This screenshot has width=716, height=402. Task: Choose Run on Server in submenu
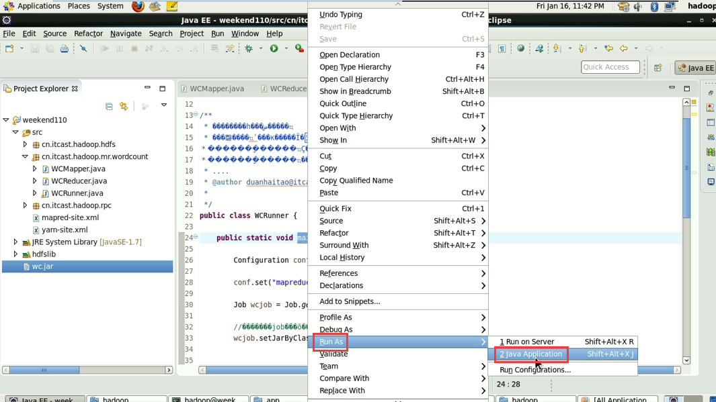[x=563, y=342]
